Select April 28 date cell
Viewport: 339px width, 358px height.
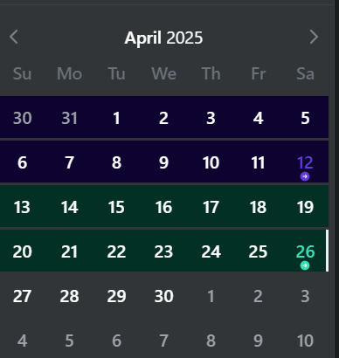pyautogui.click(x=69, y=296)
